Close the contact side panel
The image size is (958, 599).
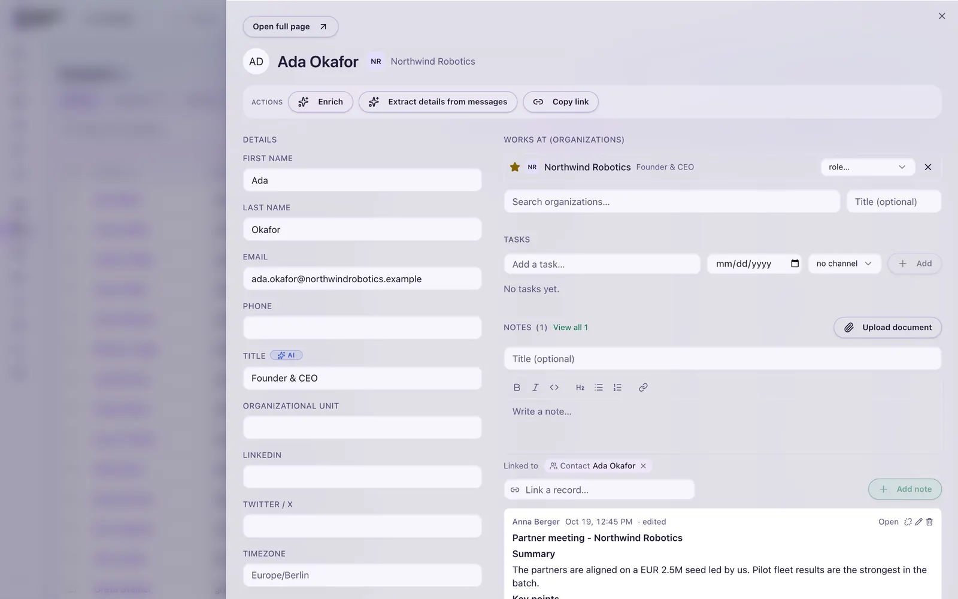(x=942, y=16)
